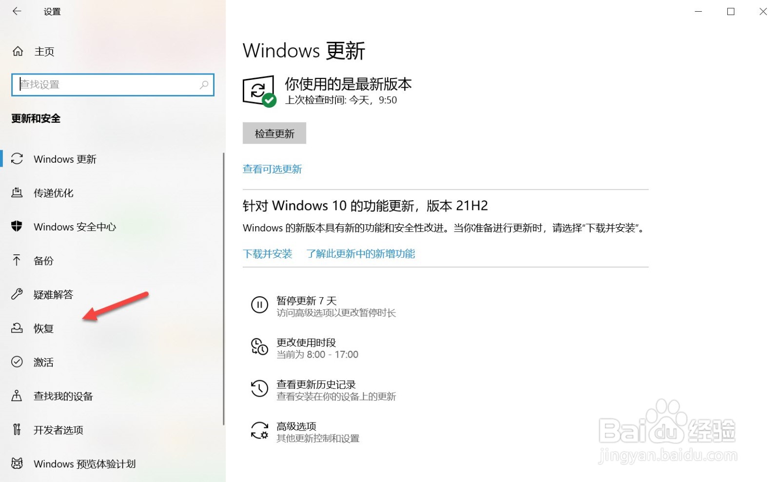This screenshot has height=482, width=780.
Task: Click the 你使用的是最新版本 status text
Action: pyautogui.click(x=348, y=84)
